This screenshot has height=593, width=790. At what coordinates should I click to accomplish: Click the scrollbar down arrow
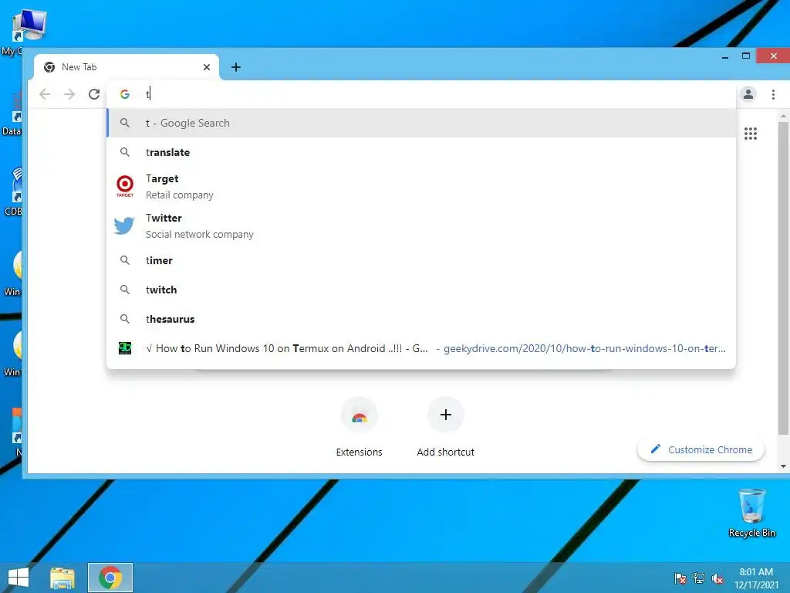(x=783, y=466)
